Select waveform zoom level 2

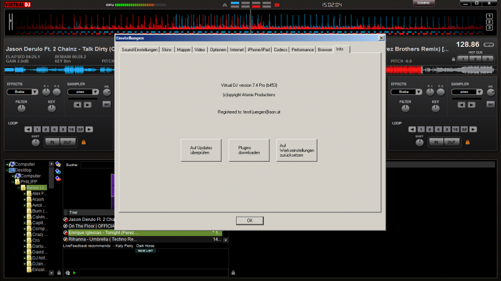489,22
